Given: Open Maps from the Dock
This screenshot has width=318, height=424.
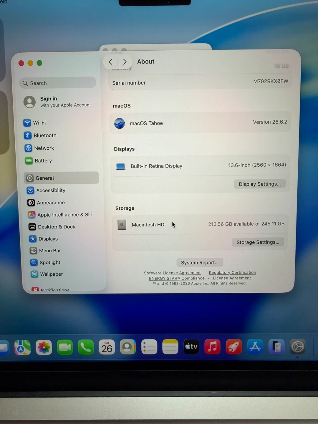Looking at the screenshot, I should coord(23,347).
